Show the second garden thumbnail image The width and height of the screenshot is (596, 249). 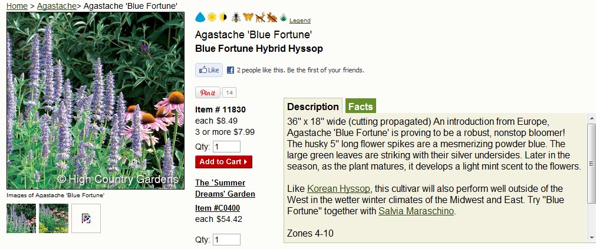click(x=54, y=218)
